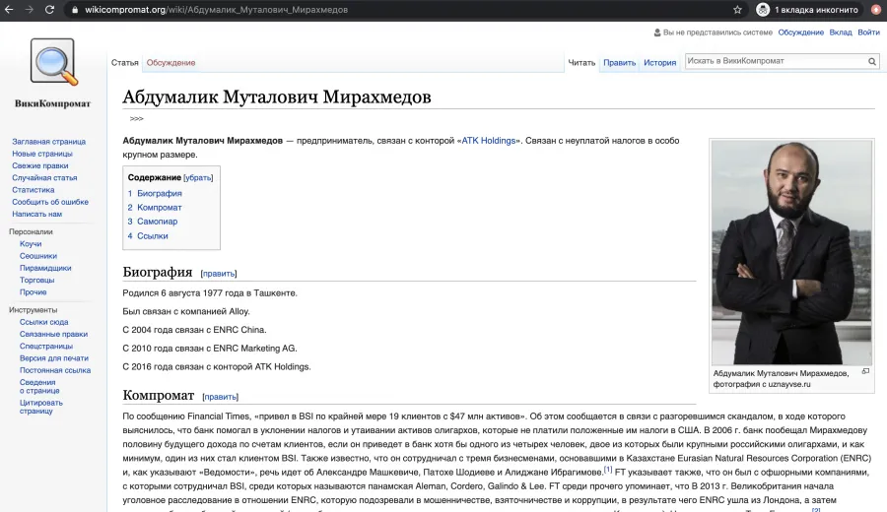Viewport: 887px width, 512px height.
Task: Bookmark the page with the star icon
Action: point(737,10)
